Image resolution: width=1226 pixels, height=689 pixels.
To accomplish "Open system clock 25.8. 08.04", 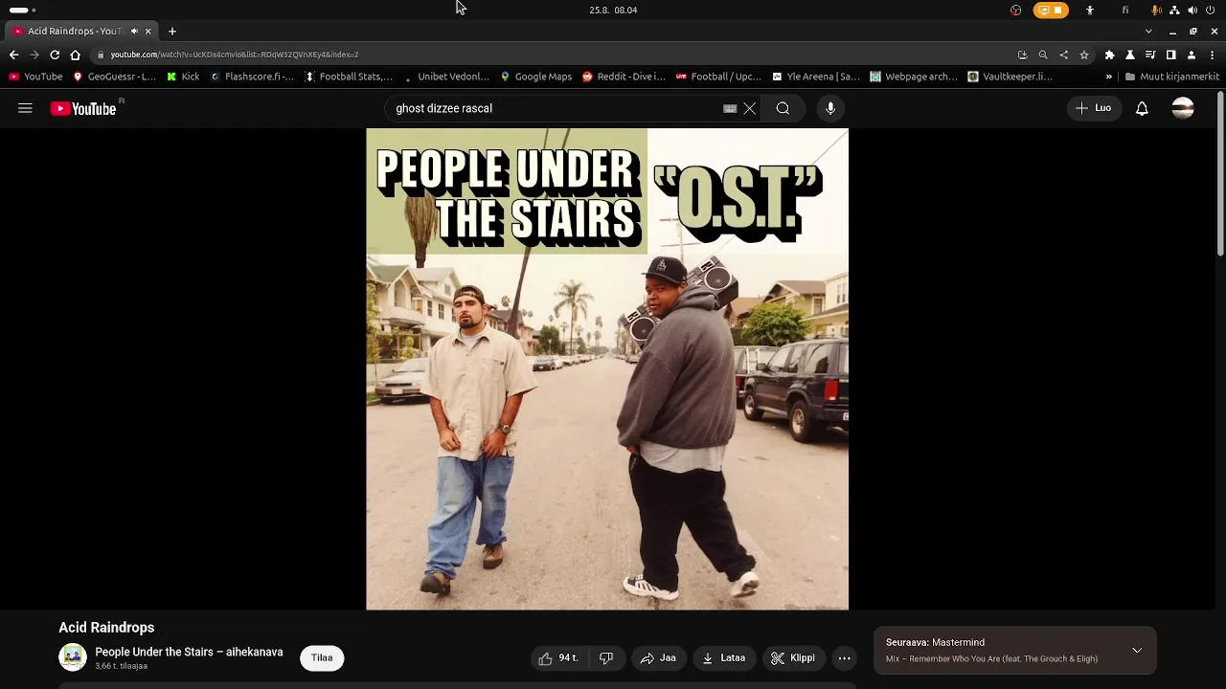I will 613,10.
